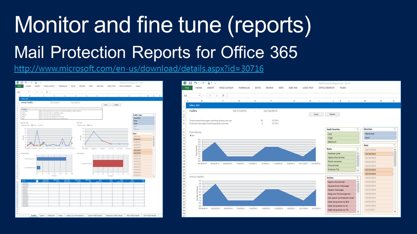The height and width of the screenshot is (234, 417).
Task: Open DATE column filter dropdown in traffic table
Action: 37,181
